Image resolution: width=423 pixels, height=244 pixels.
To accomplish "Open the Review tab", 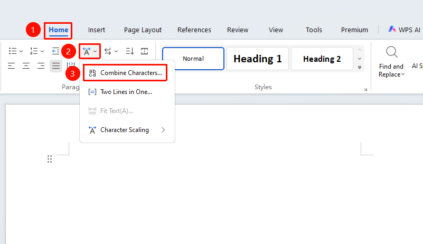I will (238, 30).
